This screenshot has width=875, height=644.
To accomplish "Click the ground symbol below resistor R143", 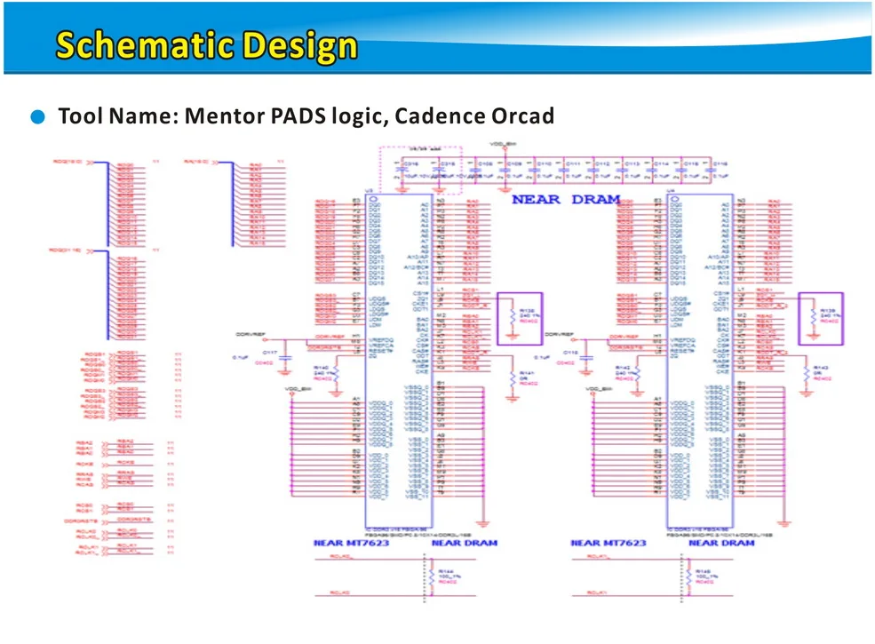I will tap(806, 394).
